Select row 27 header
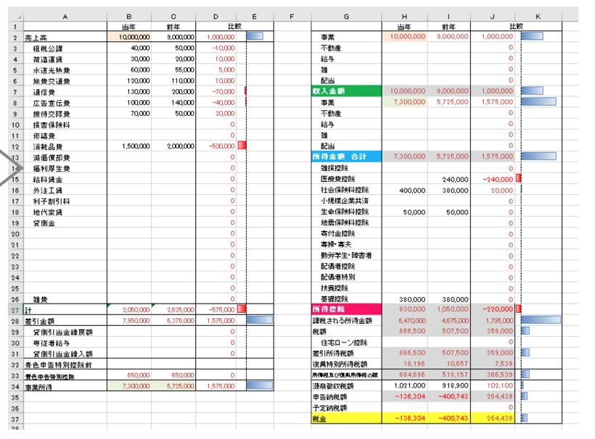 [x=15, y=310]
